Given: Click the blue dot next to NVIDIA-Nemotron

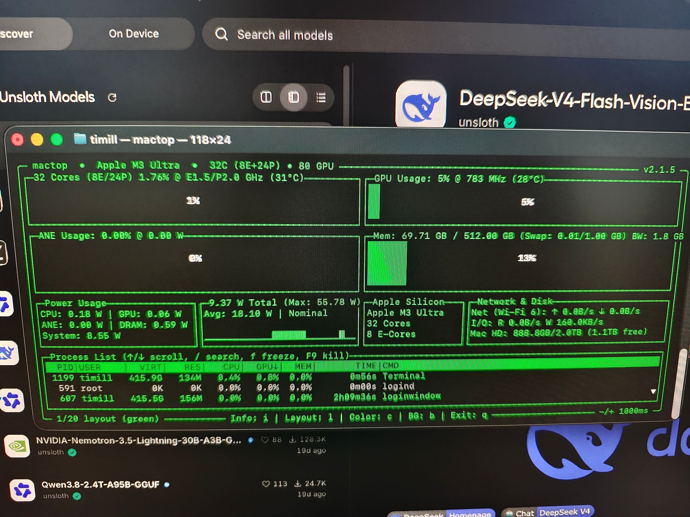Looking at the screenshot, I should point(251,440).
